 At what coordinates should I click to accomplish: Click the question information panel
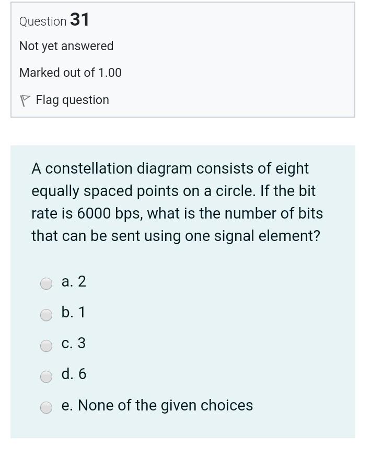pyautogui.click(x=183, y=60)
